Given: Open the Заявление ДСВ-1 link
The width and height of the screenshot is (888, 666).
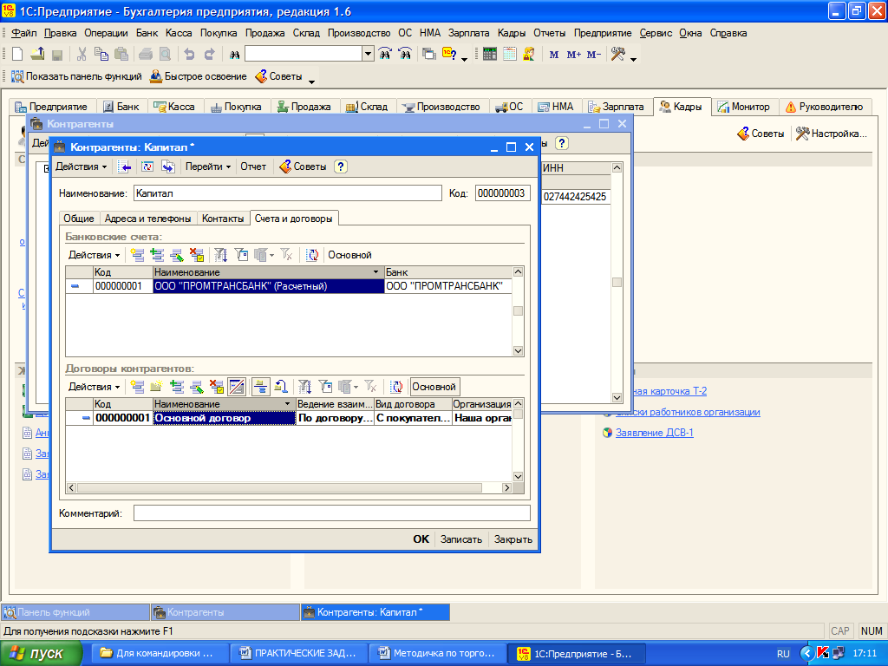Looking at the screenshot, I should pyautogui.click(x=654, y=433).
